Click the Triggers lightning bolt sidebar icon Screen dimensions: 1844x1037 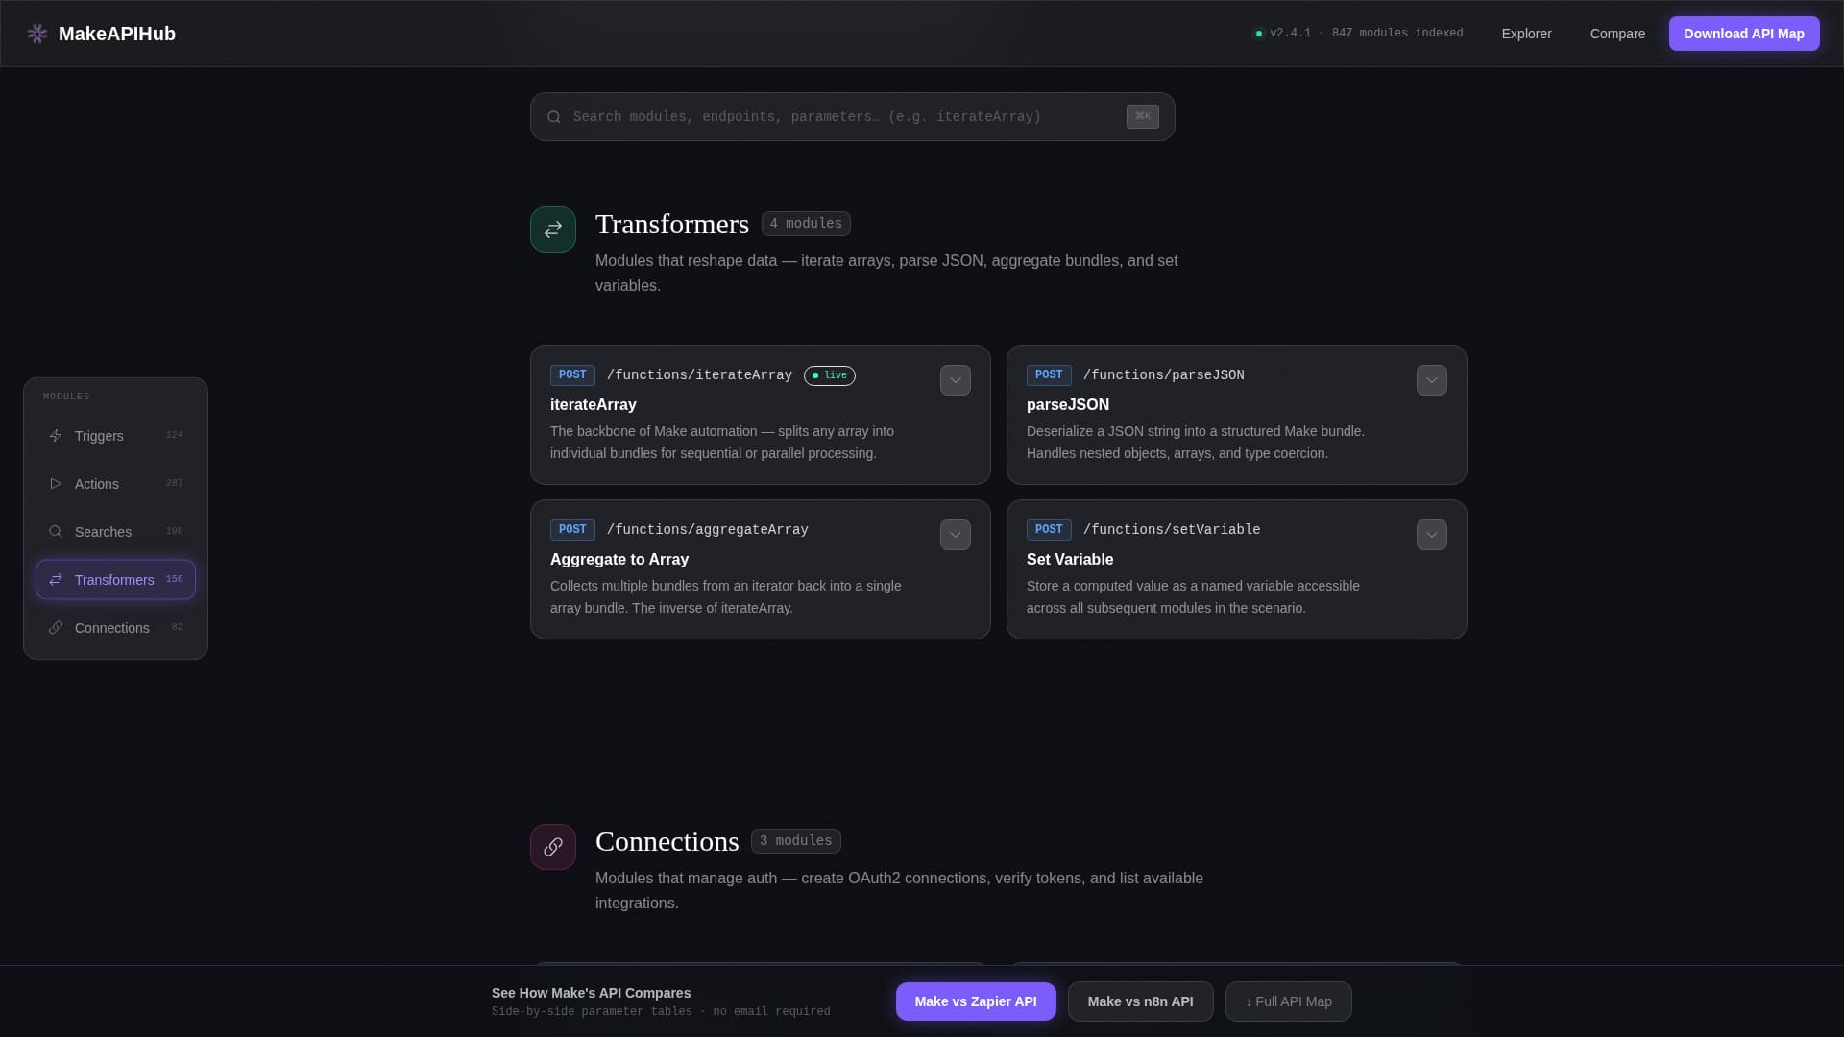(56, 436)
